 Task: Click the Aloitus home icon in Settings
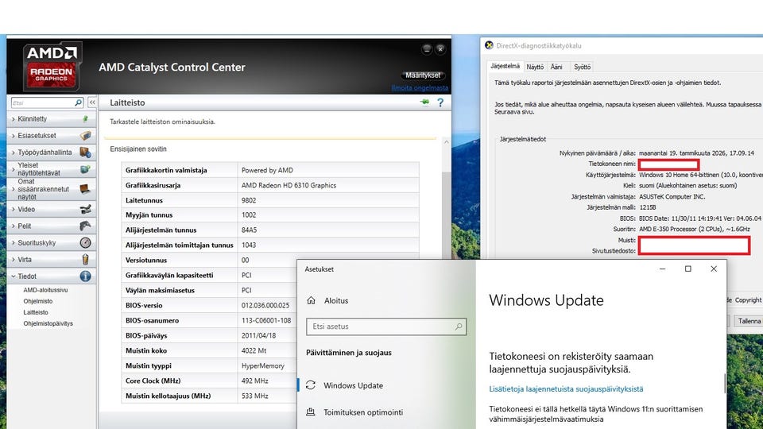(x=311, y=301)
